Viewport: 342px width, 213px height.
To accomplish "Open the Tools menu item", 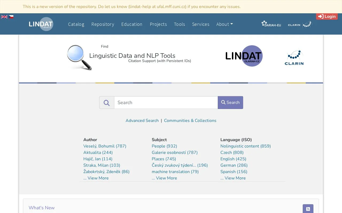I will [x=179, y=24].
